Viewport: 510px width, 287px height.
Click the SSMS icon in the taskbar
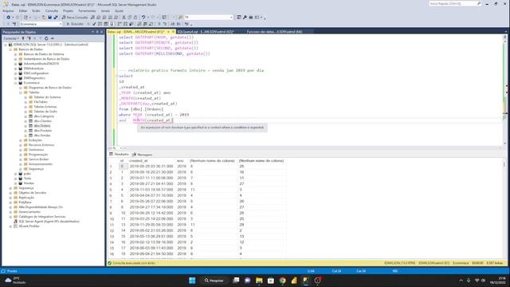point(306,281)
